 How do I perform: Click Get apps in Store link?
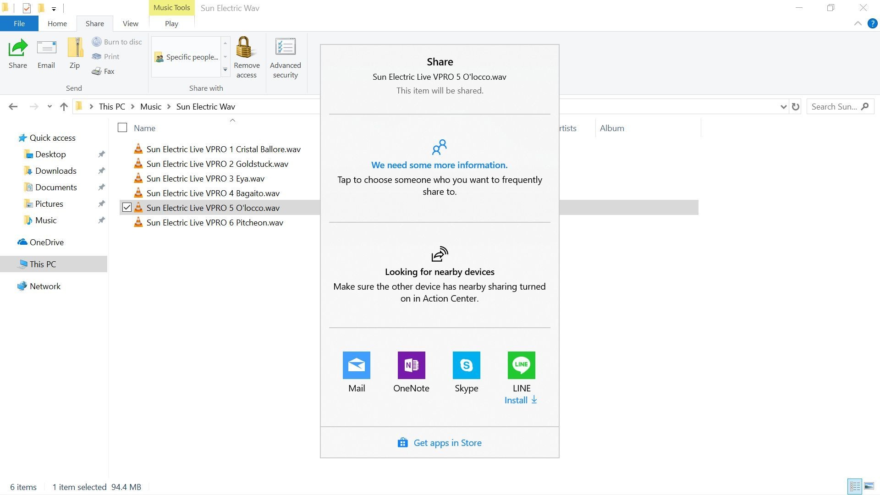click(x=447, y=443)
